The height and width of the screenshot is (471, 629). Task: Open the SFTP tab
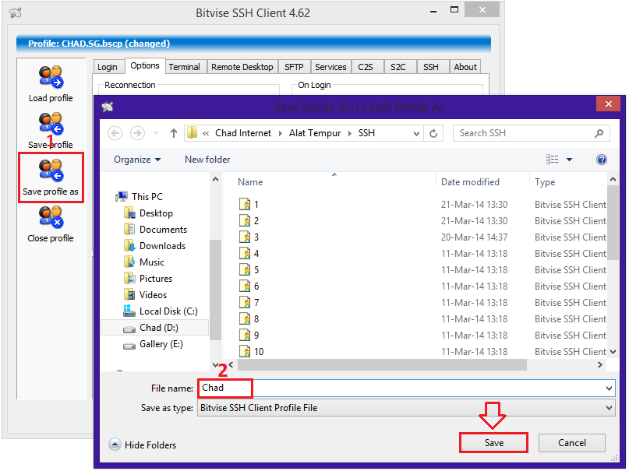pos(294,67)
